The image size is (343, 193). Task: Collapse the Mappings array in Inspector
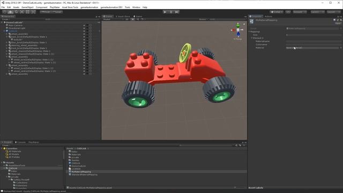[x=249, y=32]
